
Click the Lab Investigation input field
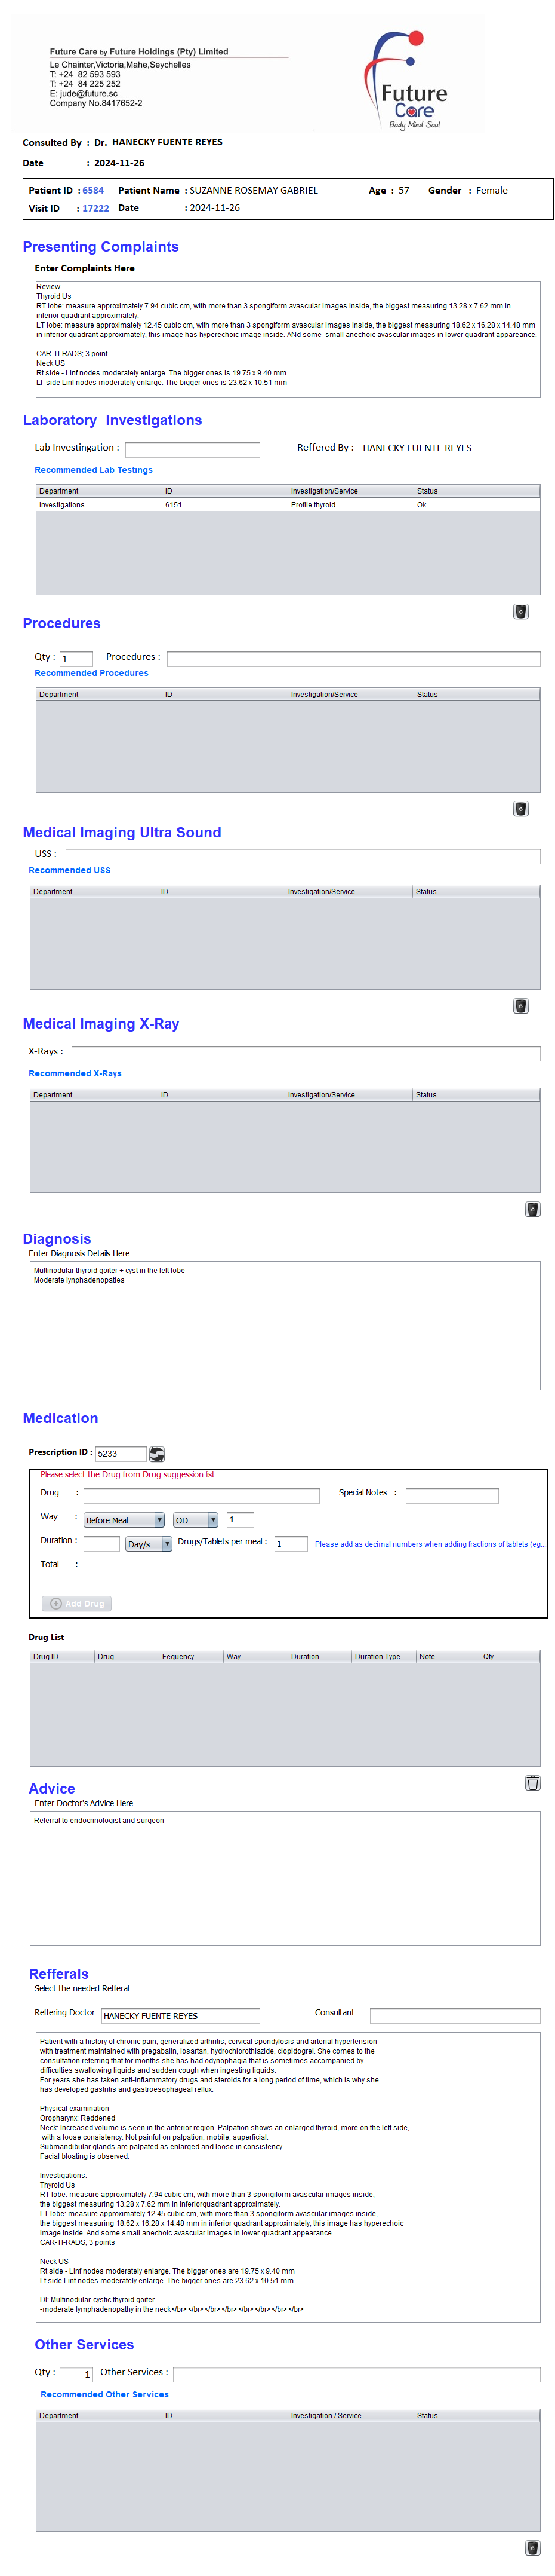pyautogui.click(x=192, y=450)
